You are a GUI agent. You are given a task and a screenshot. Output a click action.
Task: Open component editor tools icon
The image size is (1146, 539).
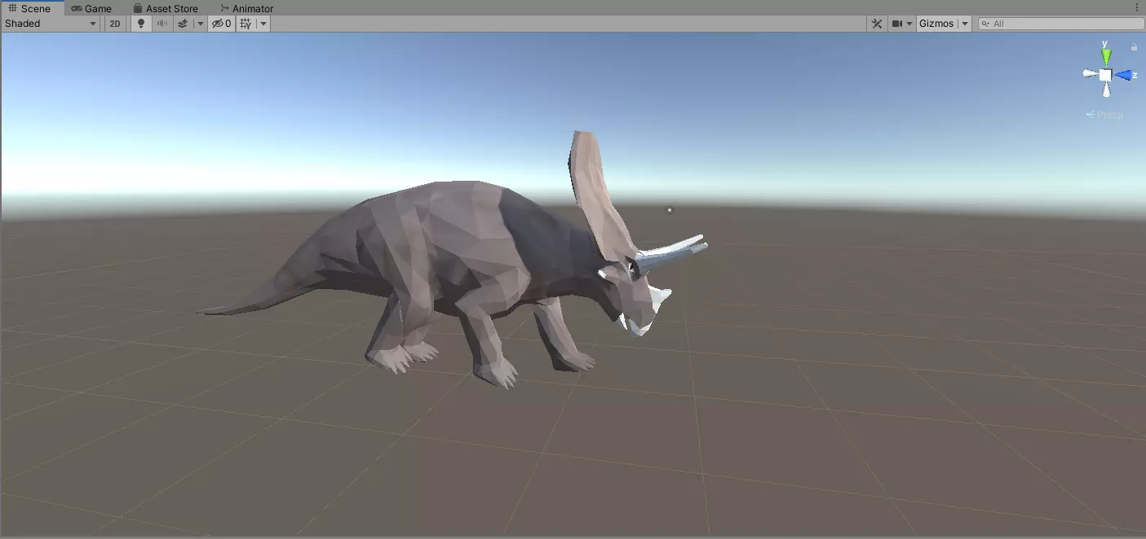click(x=877, y=24)
